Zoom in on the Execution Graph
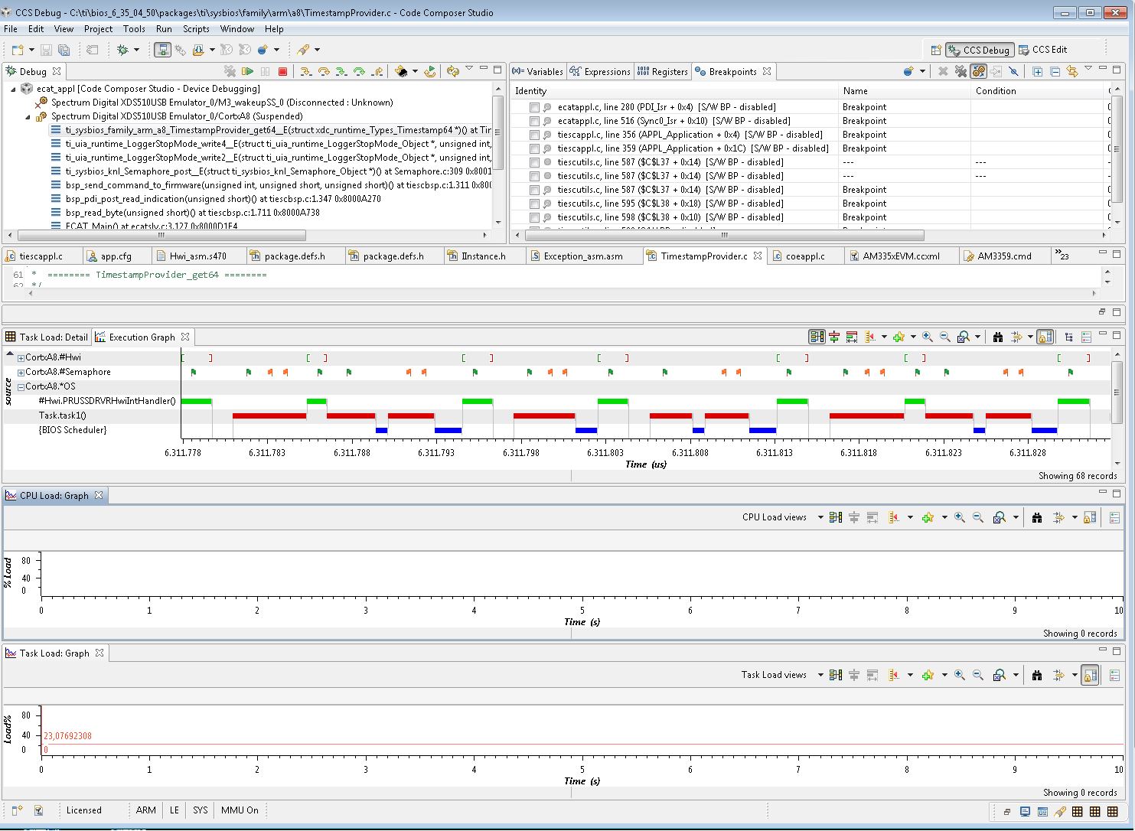Viewport: 1135px width, 831px height. [x=928, y=337]
